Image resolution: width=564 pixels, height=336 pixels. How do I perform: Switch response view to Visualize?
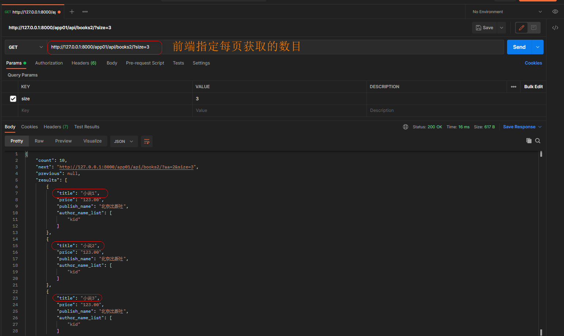92,141
